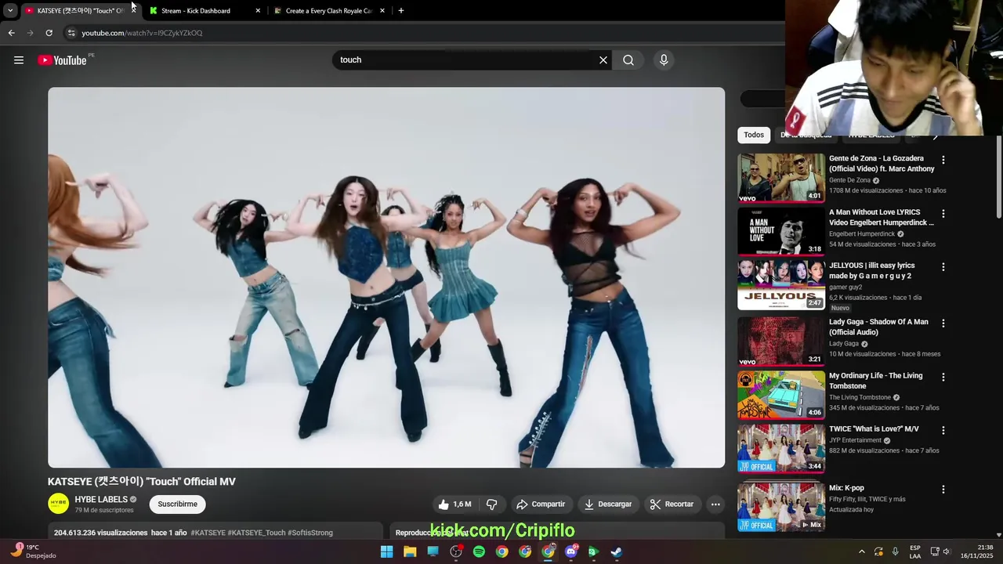Open the ESP LAA language selector
The width and height of the screenshot is (1003, 564).
pyautogui.click(x=915, y=551)
